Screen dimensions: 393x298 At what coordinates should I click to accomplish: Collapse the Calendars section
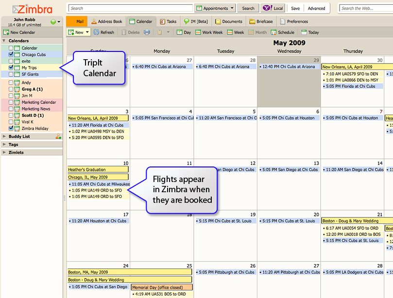[4, 41]
